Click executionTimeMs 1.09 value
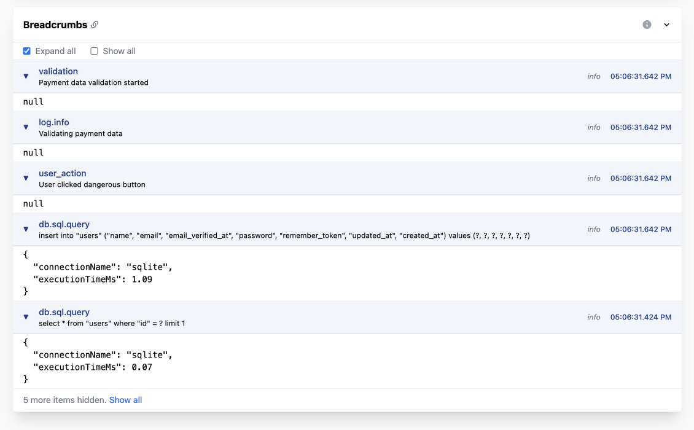Screen dimensions: 694x430 (x=142, y=279)
